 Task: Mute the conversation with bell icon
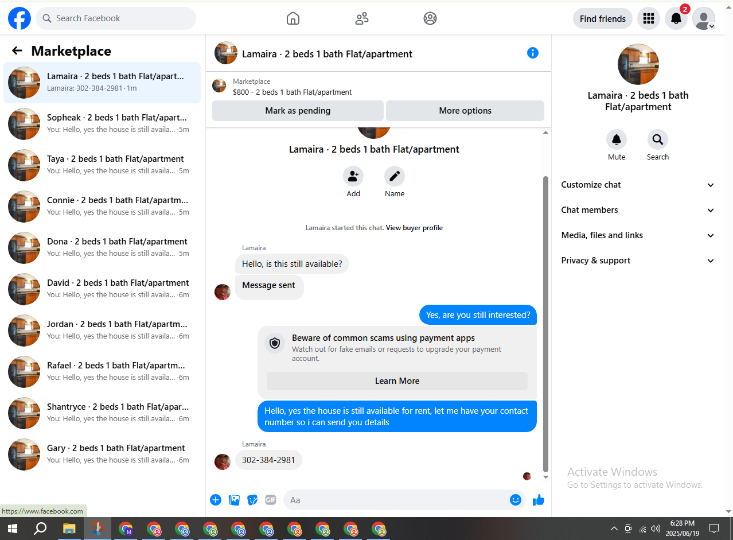[x=617, y=139]
